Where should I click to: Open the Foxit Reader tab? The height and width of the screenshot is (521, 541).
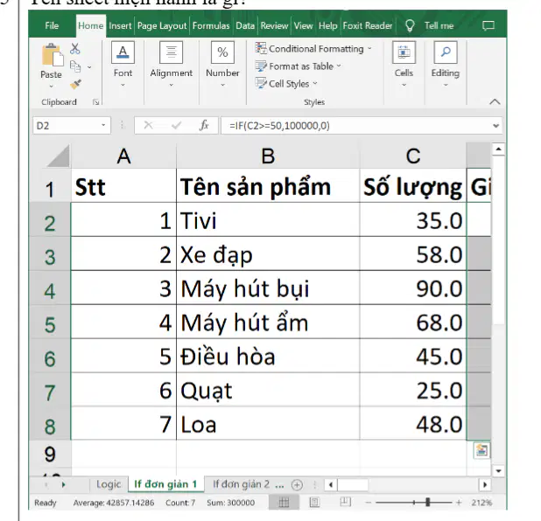coord(368,26)
